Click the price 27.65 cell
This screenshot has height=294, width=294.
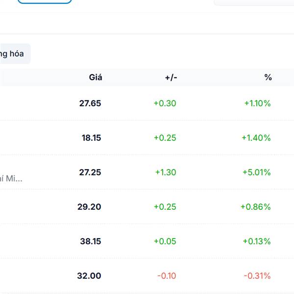(x=90, y=103)
